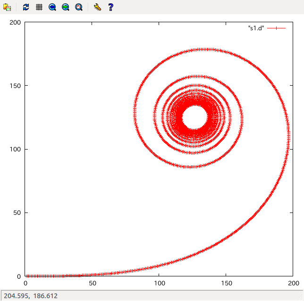Autoscale the plot with magnifier icon
The width and height of the screenshot is (304, 301).
tap(78, 7)
